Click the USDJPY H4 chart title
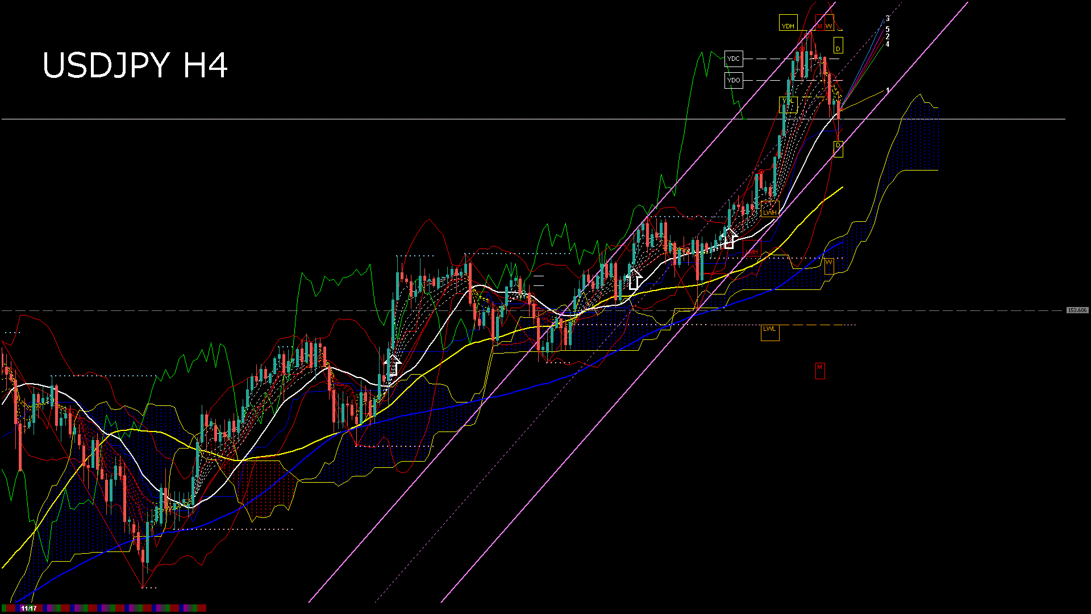The height and width of the screenshot is (614, 1091). pyautogui.click(x=135, y=65)
